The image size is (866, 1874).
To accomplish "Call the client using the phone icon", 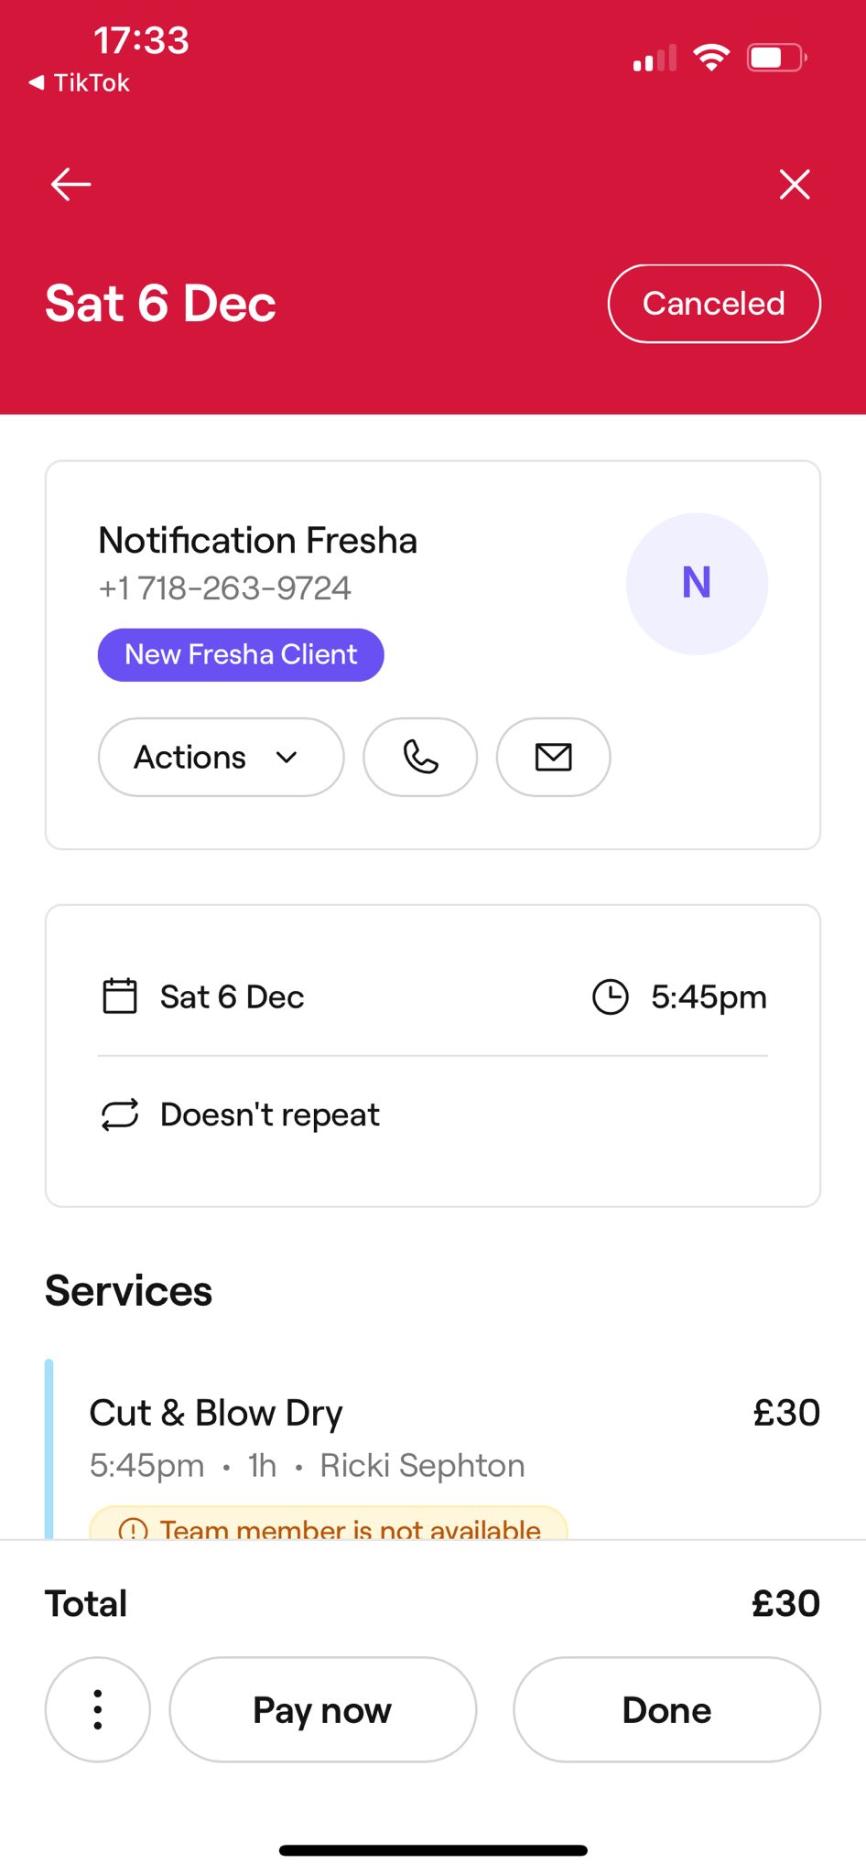I will pyautogui.click(x=420, y=757).
